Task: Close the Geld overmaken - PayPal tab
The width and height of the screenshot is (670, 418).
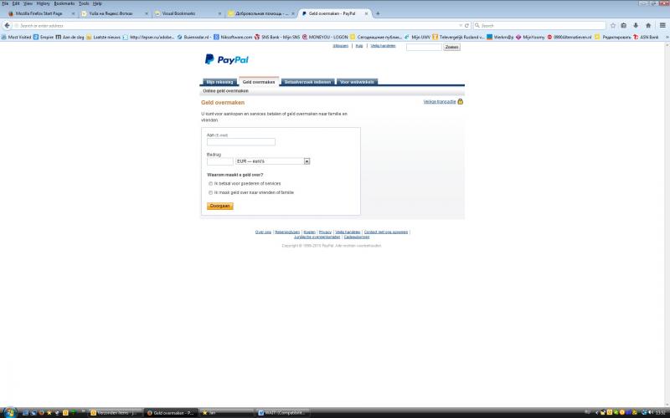Action: point(366,13)
